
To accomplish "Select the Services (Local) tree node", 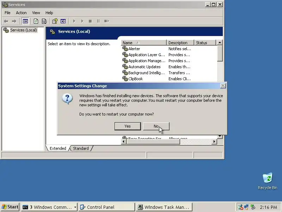I will click(x=23, y=30).
